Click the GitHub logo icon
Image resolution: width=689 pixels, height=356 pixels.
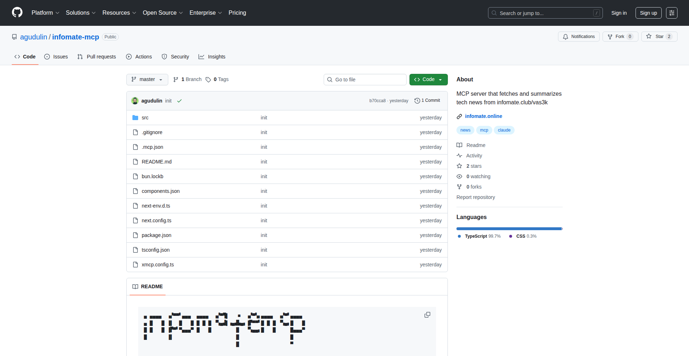click(x=17, y=13)
